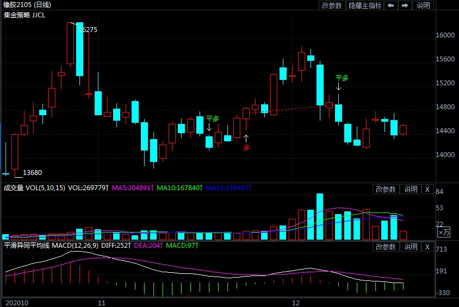The height and width of the screenshot is (307, 459).
Task: Click the MACD:97 value
Action: pos(182,245)
